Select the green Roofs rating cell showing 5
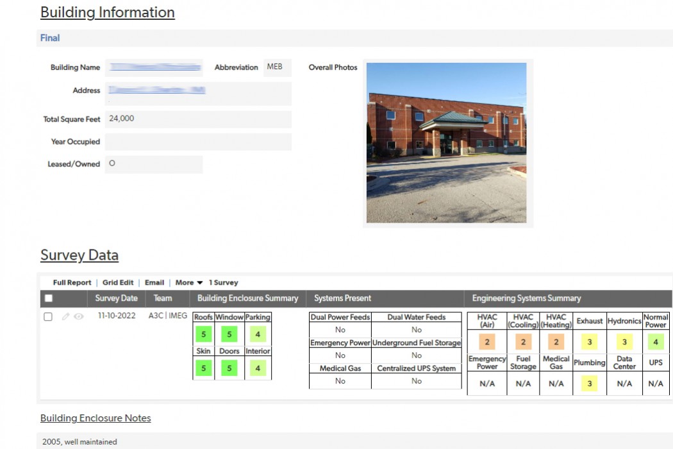Image resolution: width=673 pixels, height=449 pixels. click(203, 334)
